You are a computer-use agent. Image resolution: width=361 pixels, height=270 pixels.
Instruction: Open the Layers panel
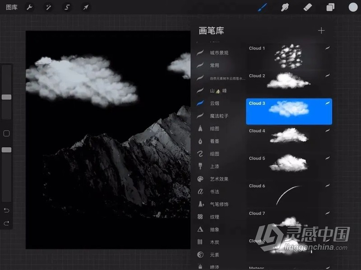coord(331,7)
